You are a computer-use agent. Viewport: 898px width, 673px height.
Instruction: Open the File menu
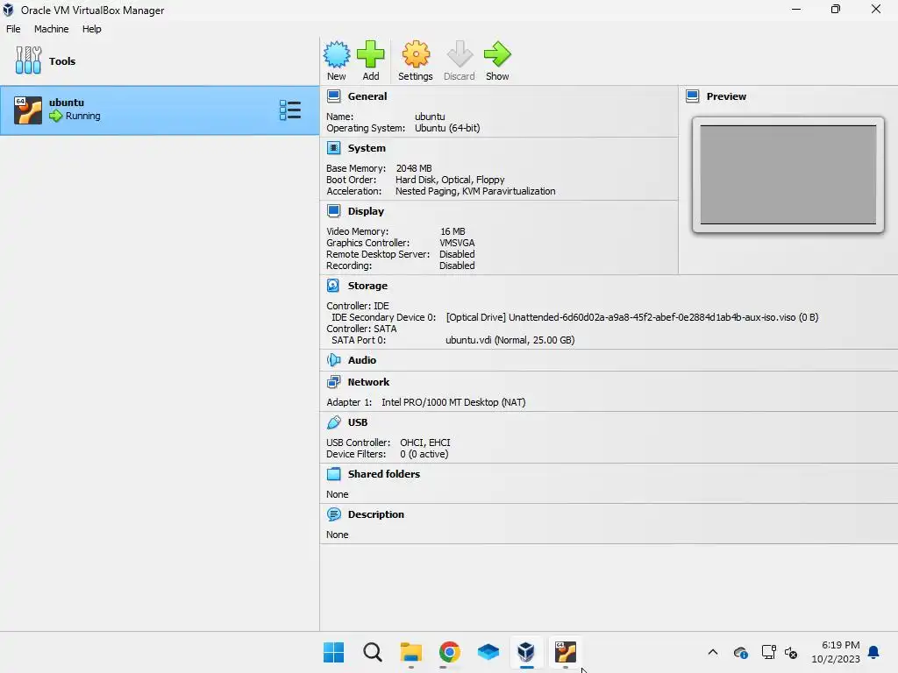pos(13,29)
